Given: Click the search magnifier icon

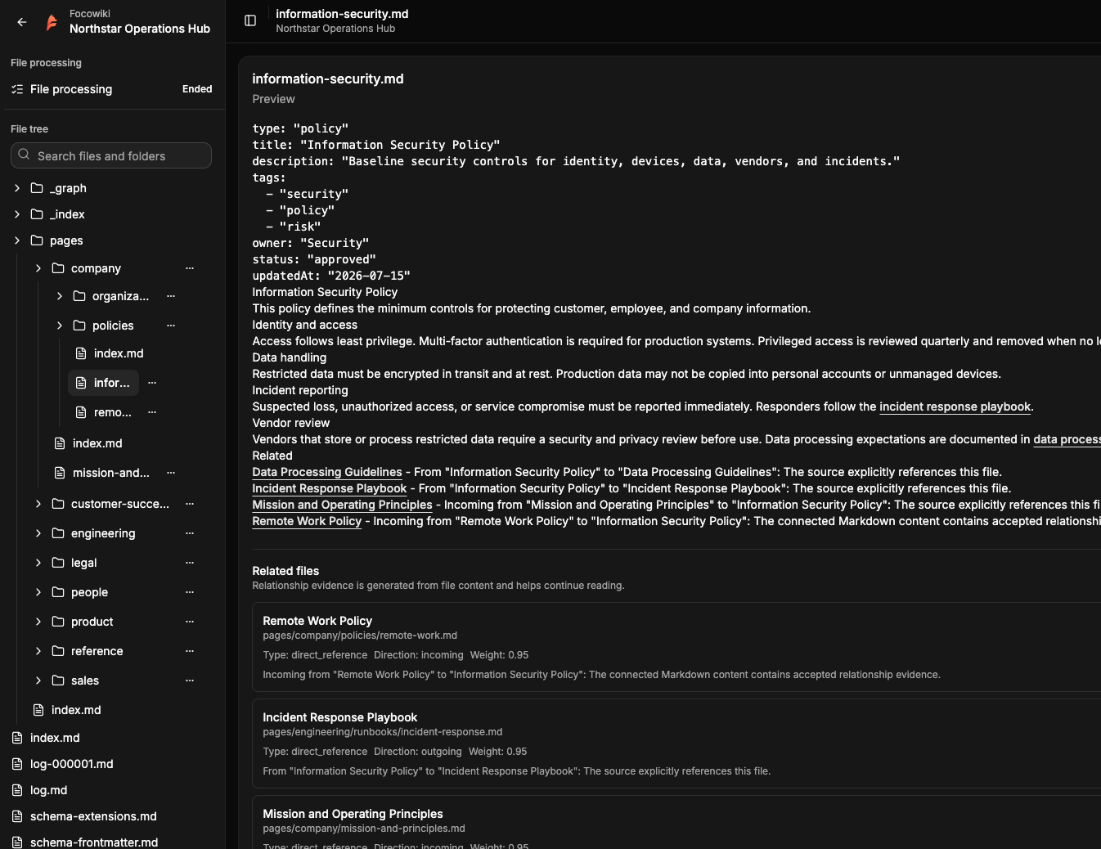Looking at the screenshot, I should pos(25,155).
